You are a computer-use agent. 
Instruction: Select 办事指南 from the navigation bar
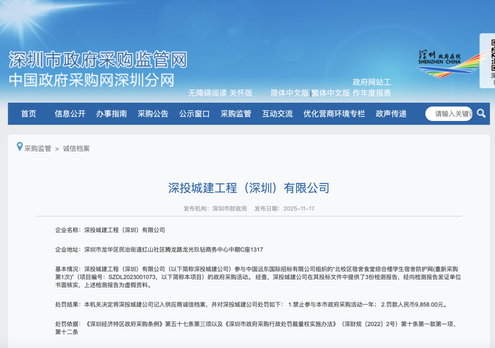click(x=111, y=114)
